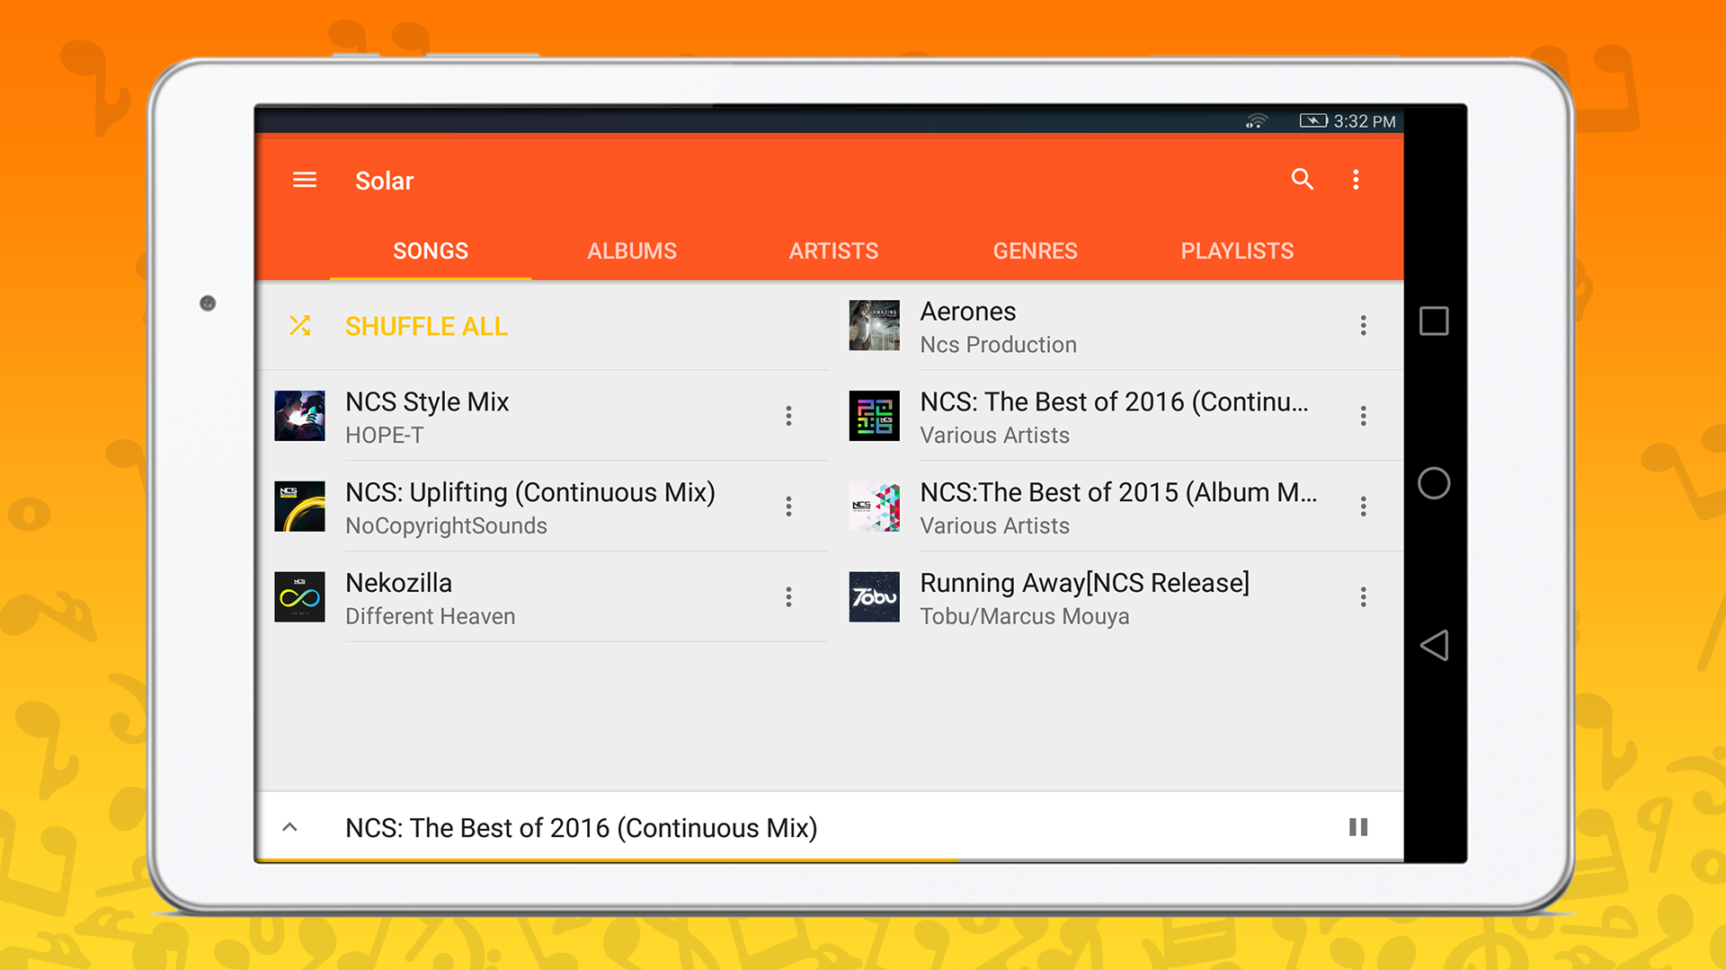Open options for NCS: Uplifting mix
The image size is (1726, 970).
(x=788, y=507)
